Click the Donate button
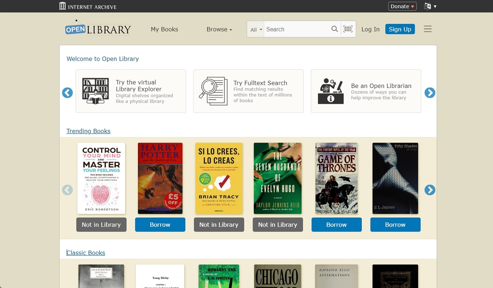493x288 pixels. click(x=402, y=6)
